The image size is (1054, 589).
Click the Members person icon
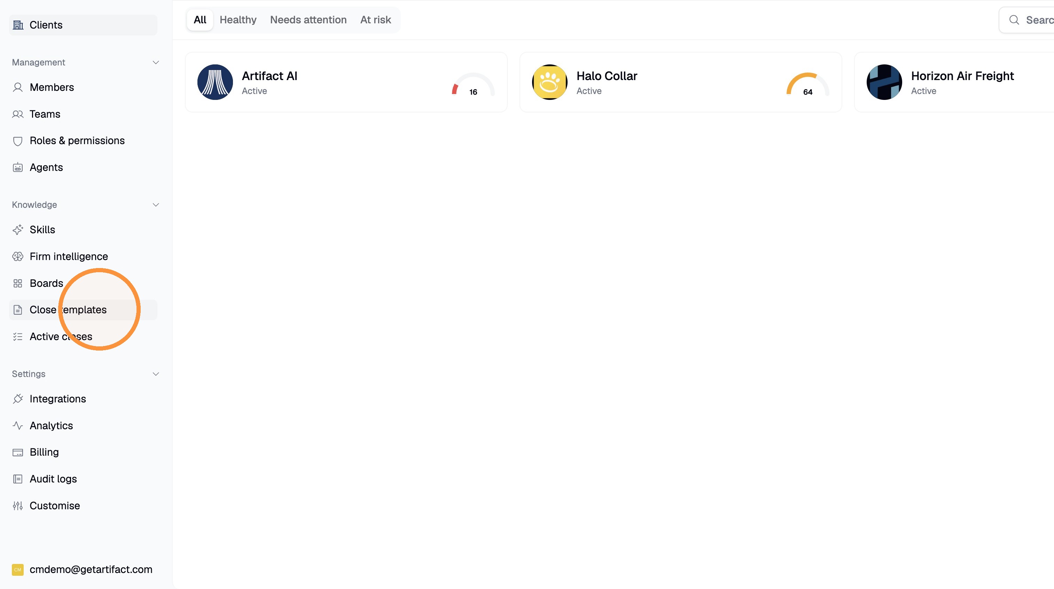pos(18,87)
